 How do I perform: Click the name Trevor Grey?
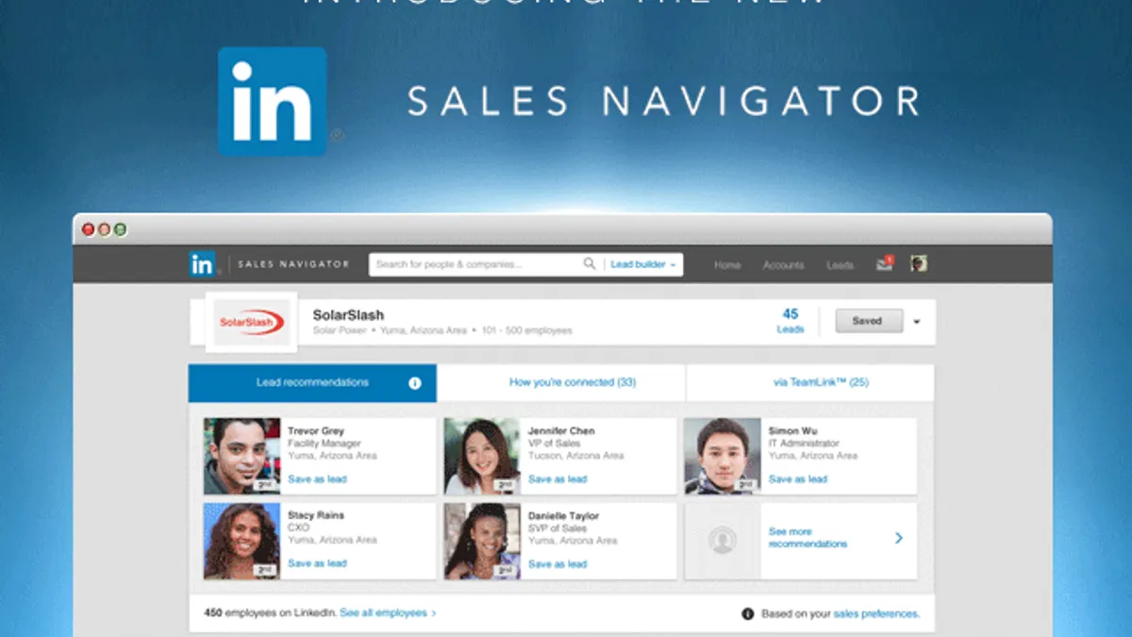(x=316, y=431)
